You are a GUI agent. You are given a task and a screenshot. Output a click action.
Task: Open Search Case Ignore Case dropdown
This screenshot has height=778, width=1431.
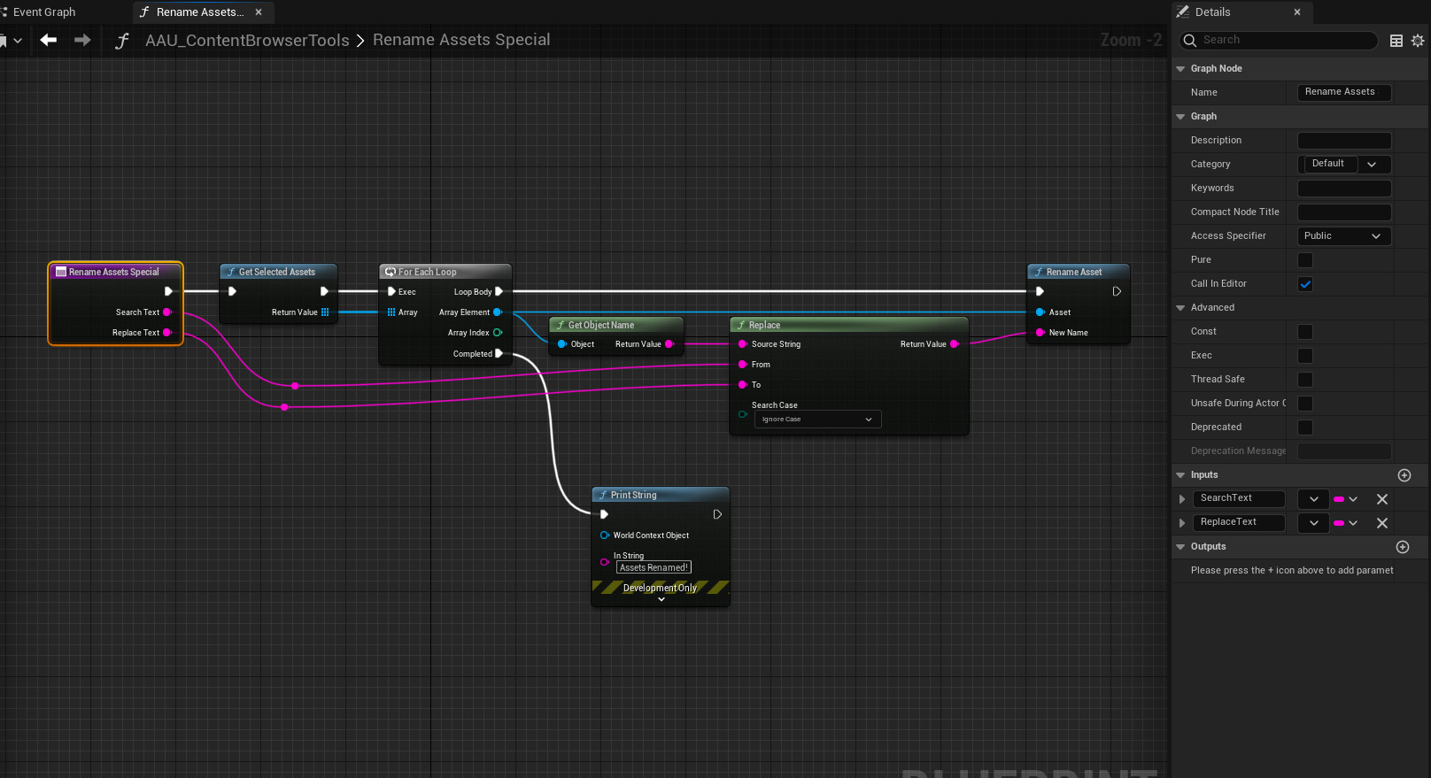click(x=817, y=420)
